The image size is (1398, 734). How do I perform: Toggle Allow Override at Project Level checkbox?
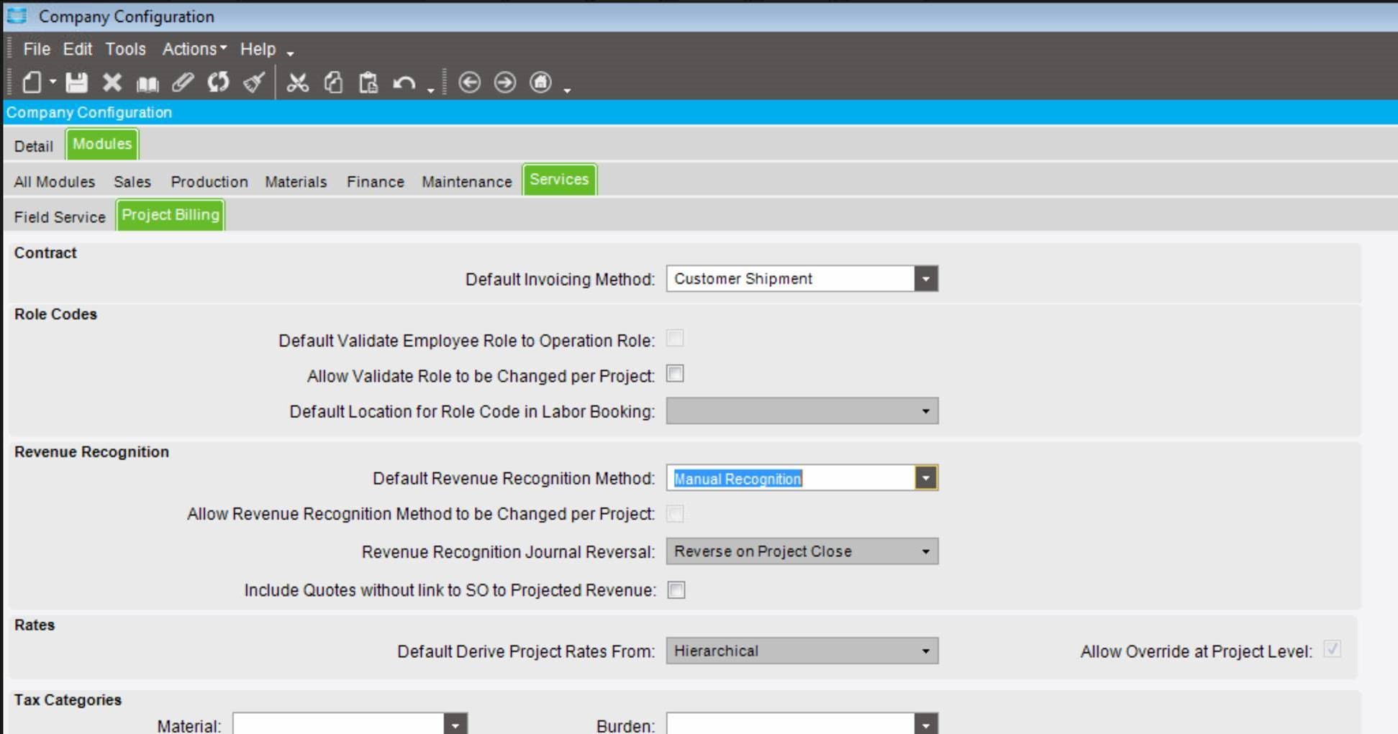pyautogui.click(x=1333, y=649)
